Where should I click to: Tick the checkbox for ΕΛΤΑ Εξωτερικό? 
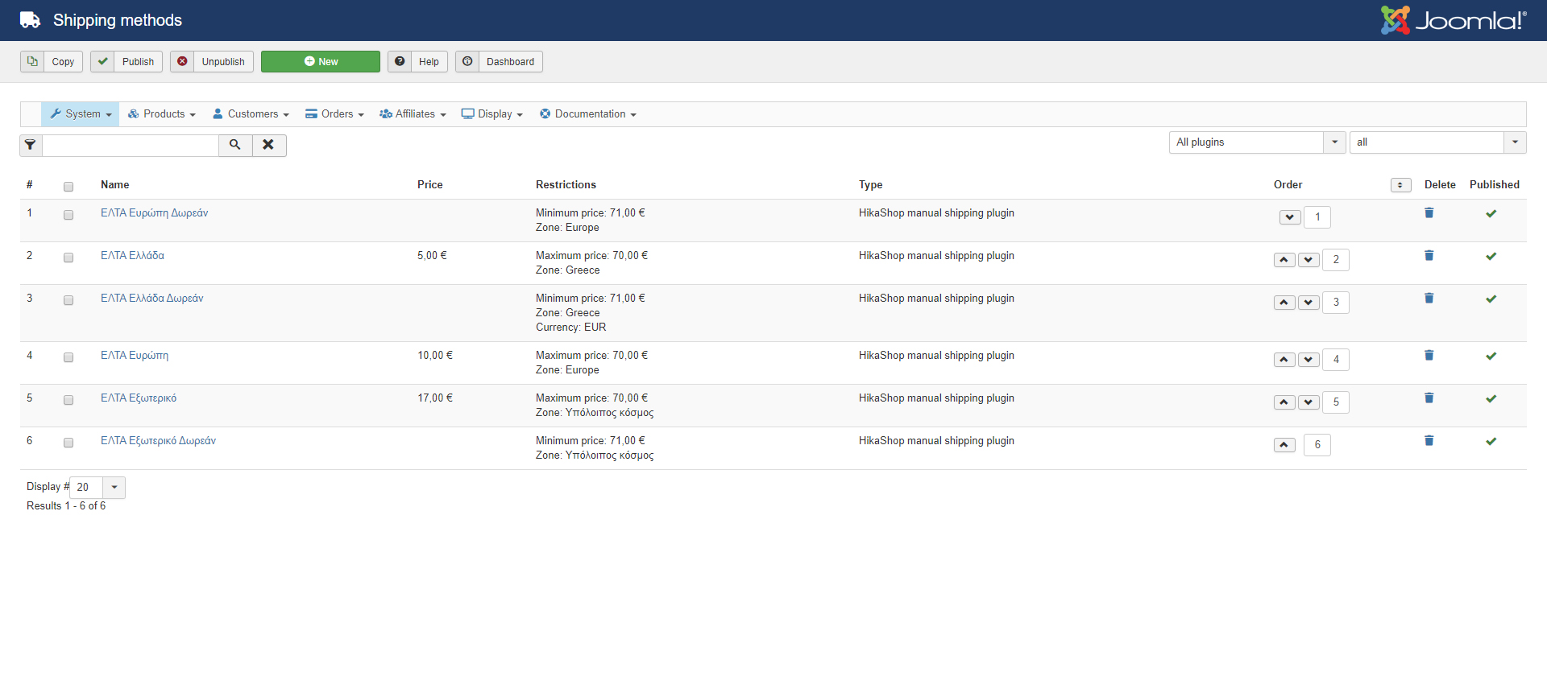point(68,400)
